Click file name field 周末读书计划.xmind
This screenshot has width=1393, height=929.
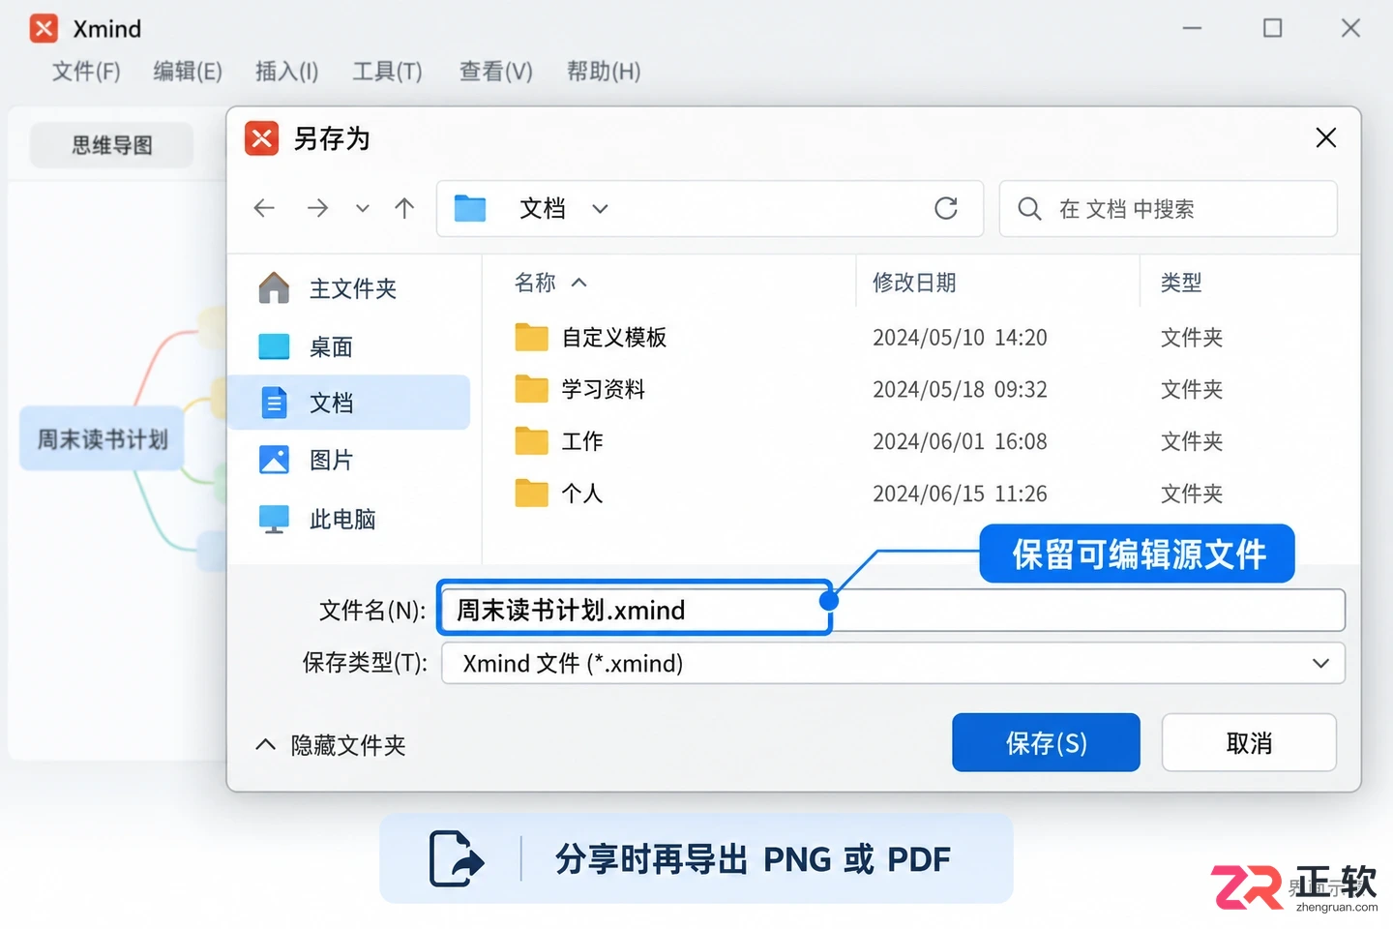coord(892,610)
